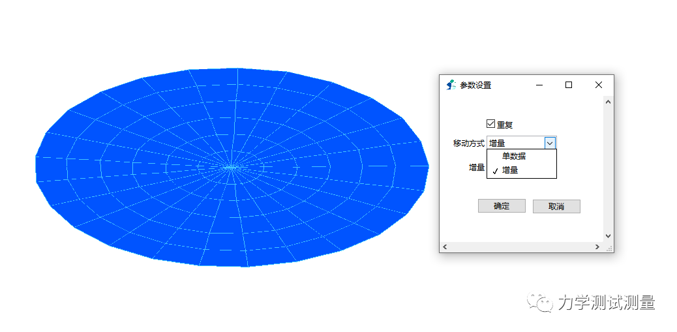Click the horizontal scrollbar left arrow
This screenshot has height=332, width=677.
tap(445, 247)
